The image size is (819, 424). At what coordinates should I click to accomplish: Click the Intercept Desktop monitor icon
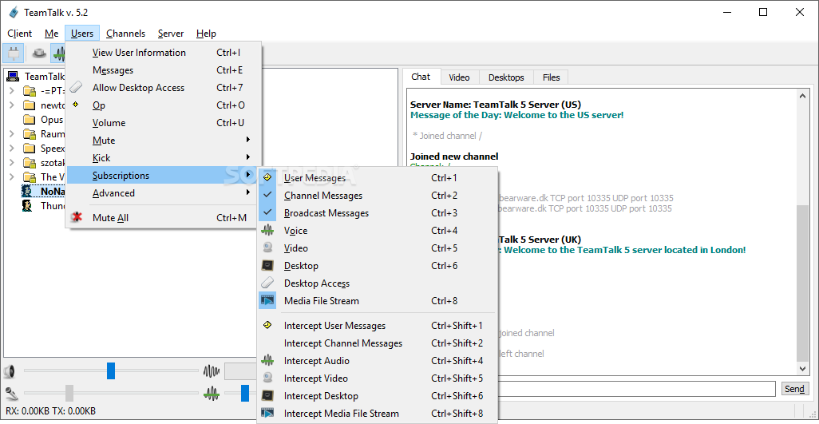(x=267, y=395)
